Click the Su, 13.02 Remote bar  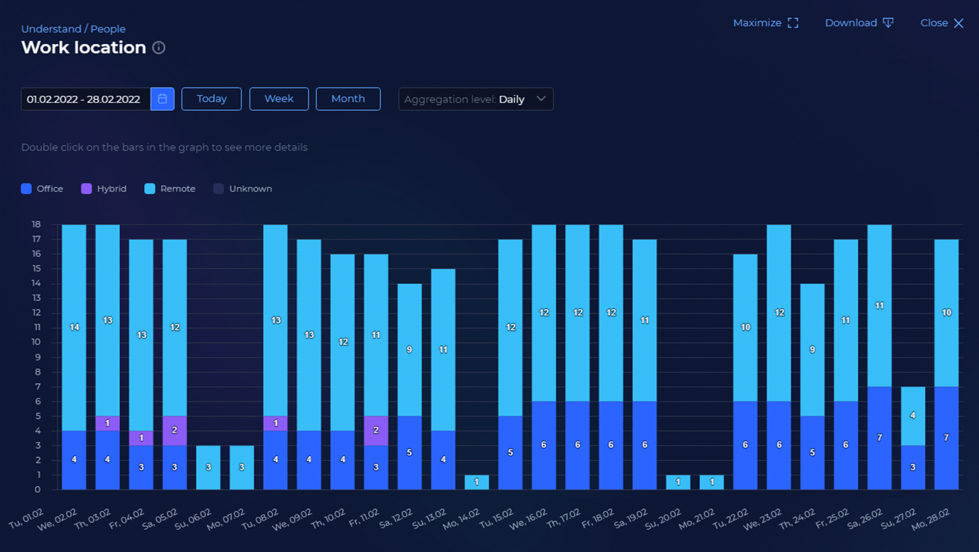[476, 483]
